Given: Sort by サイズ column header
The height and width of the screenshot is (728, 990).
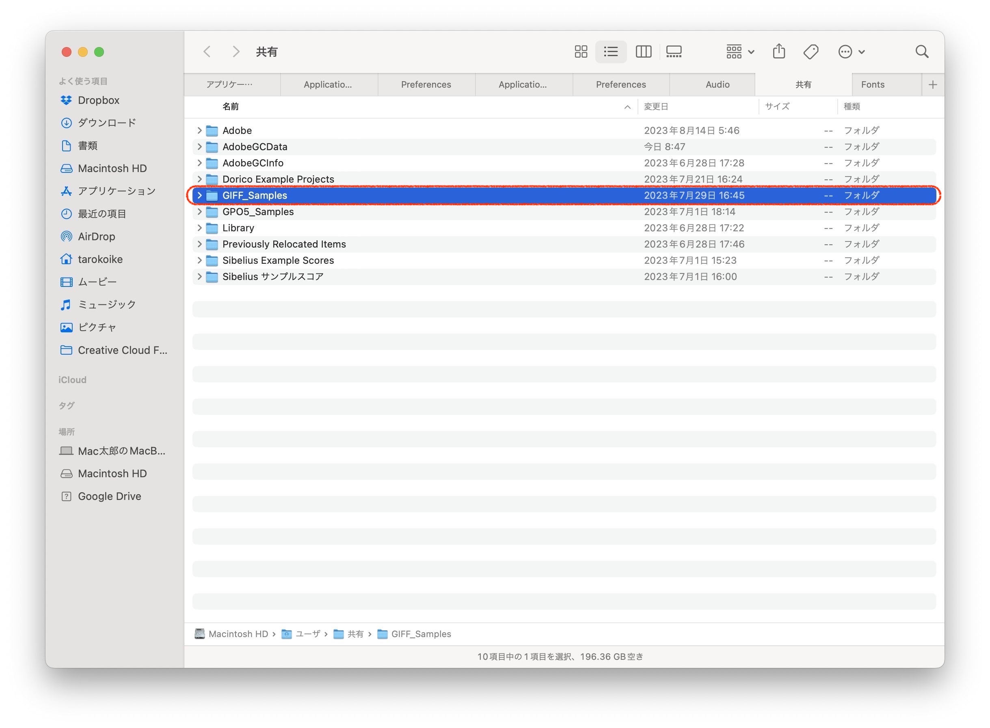Looking at the screenshot, I should tap(798, 107).
